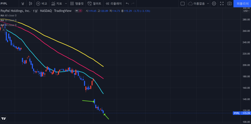Open 템플릿 indicator templates
Viewport: 251px width, 124px height.
pos(77,4)
